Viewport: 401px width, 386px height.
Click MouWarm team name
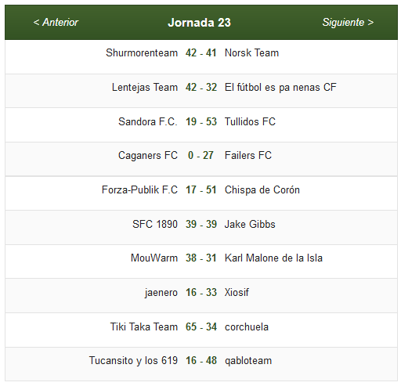click(x=154, y=258)
